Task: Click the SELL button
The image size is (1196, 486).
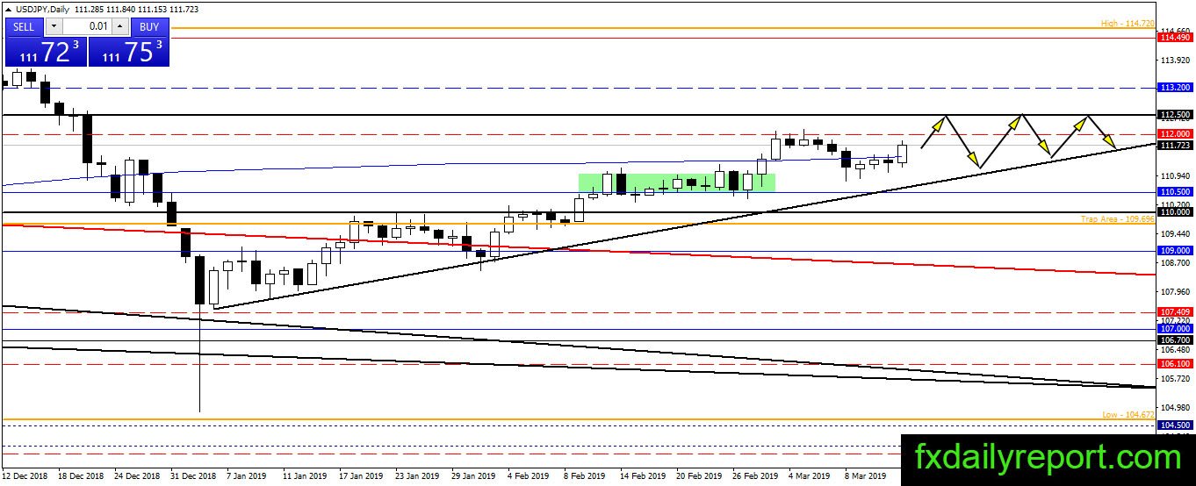Action: tap(24, 26)
